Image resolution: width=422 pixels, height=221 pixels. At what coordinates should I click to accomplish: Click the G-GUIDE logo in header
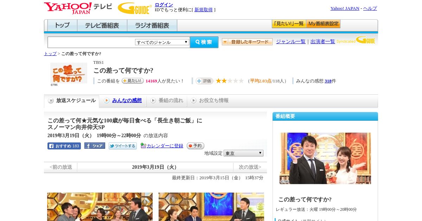(x=135, y=8)
